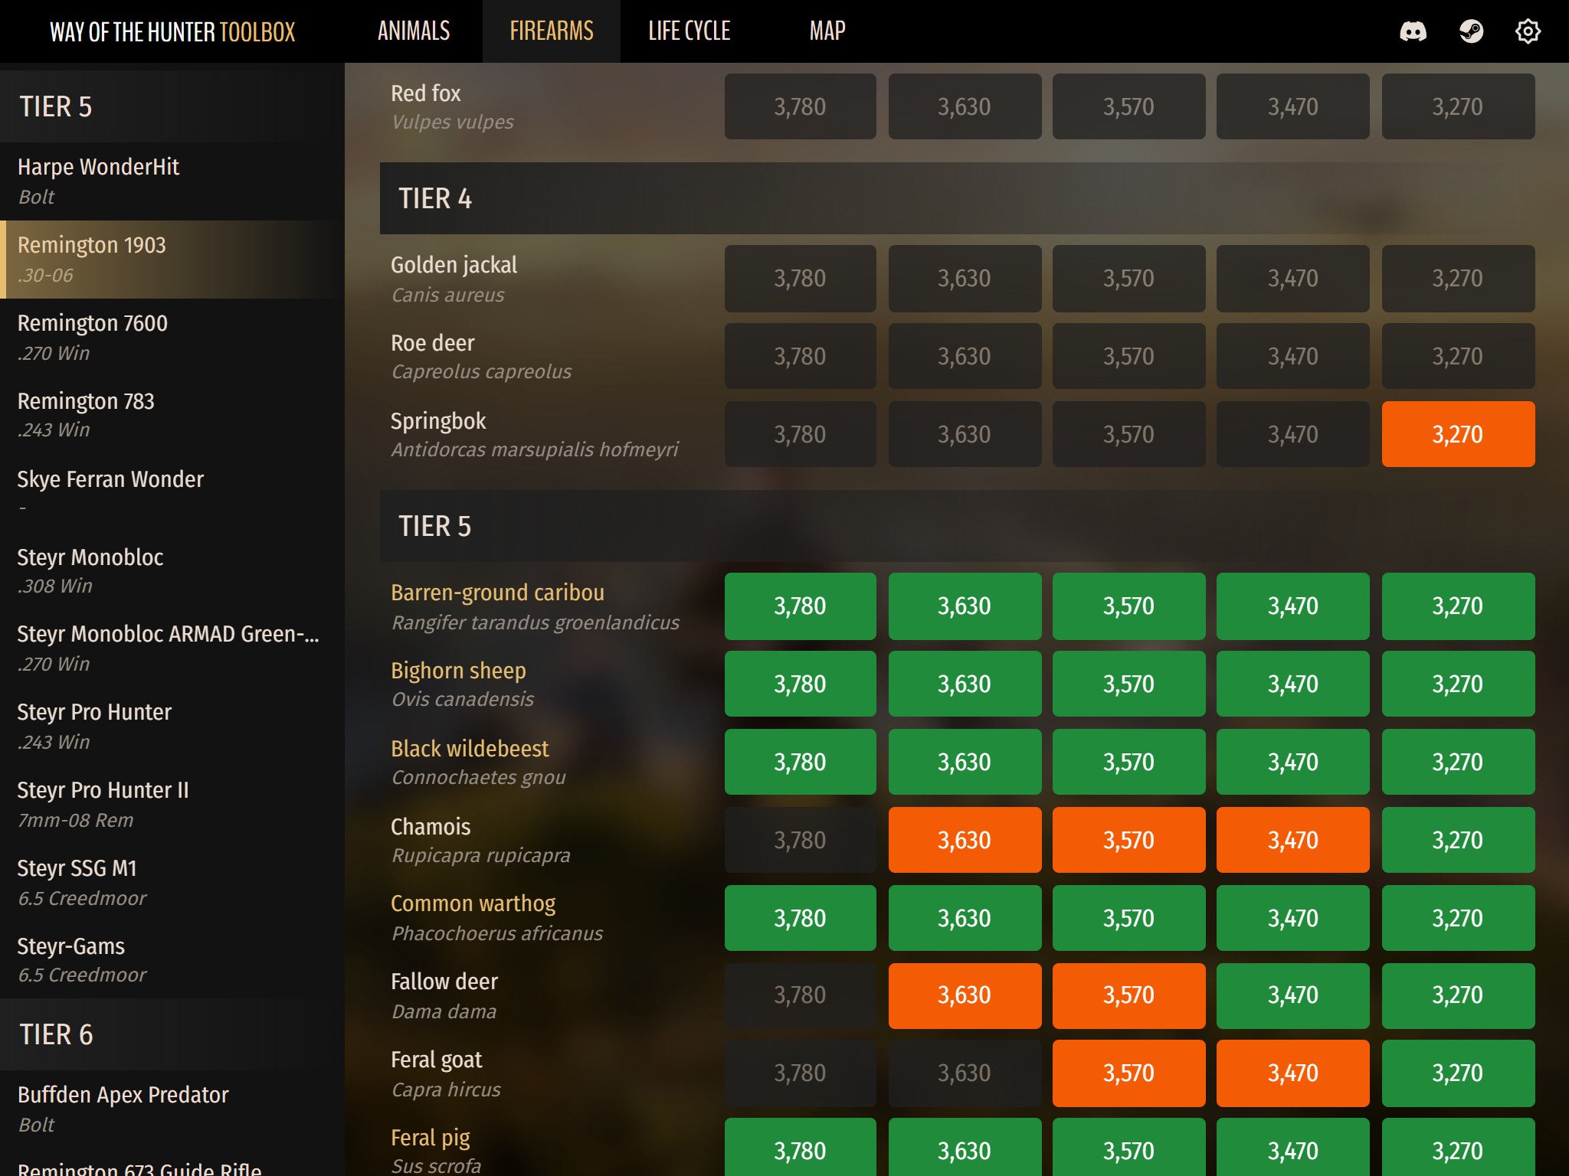Screen dimensions: 1569x1176
Task: Open the settings gear icon
Action: 1528,31
